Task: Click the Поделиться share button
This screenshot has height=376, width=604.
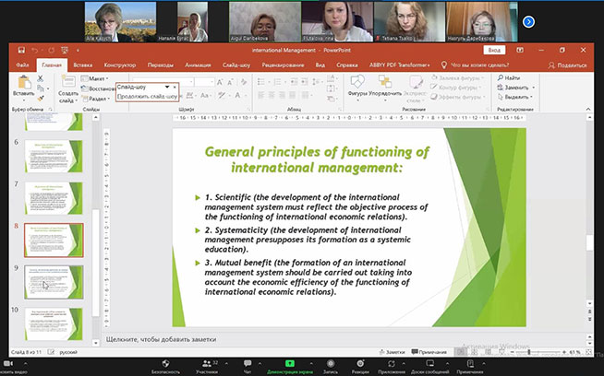Action: point(567,65)
